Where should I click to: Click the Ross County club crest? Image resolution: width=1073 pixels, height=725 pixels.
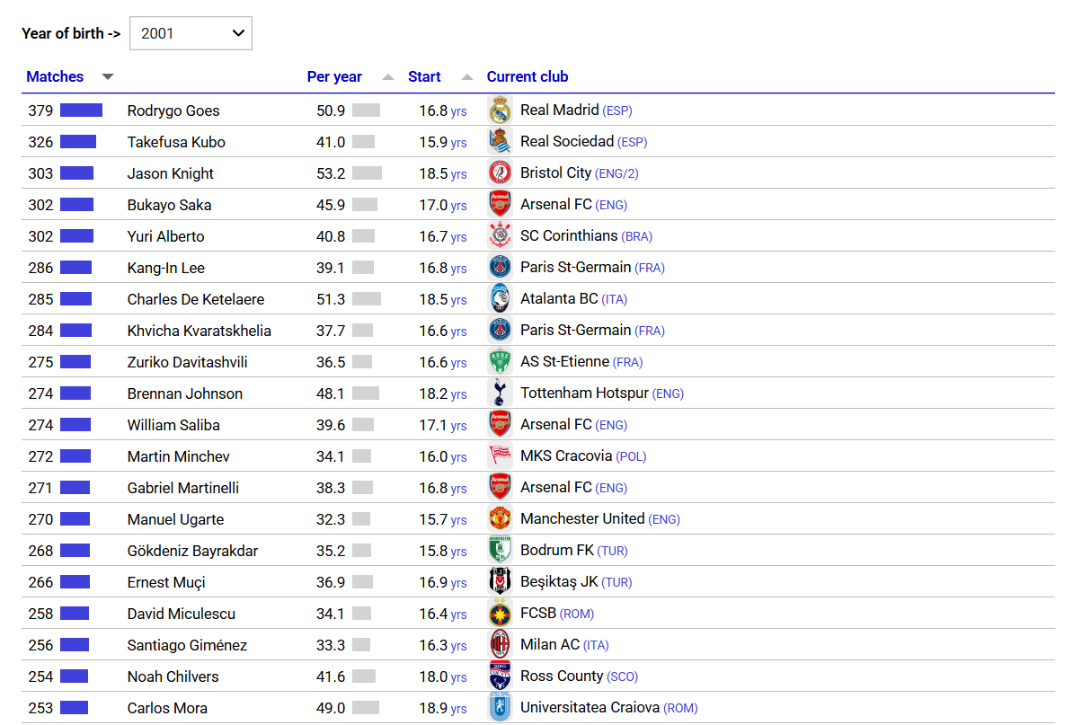click(501, 676)
